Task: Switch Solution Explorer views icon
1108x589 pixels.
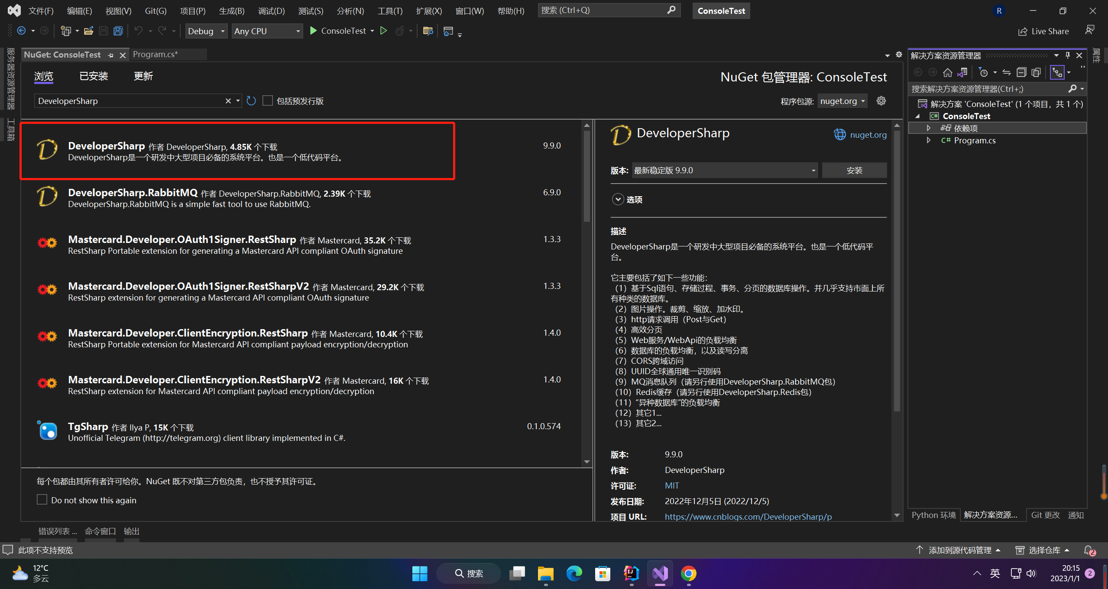Action: click(x=962, y=72)
